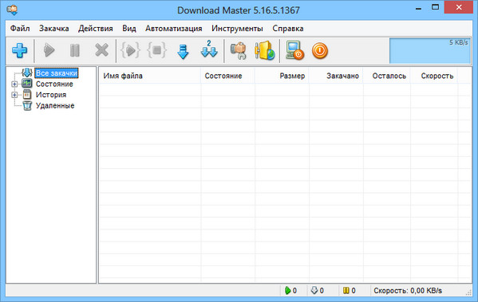Open the Закачка menu
This screenshot has height=302, width=478.
[x=54, y=29]
